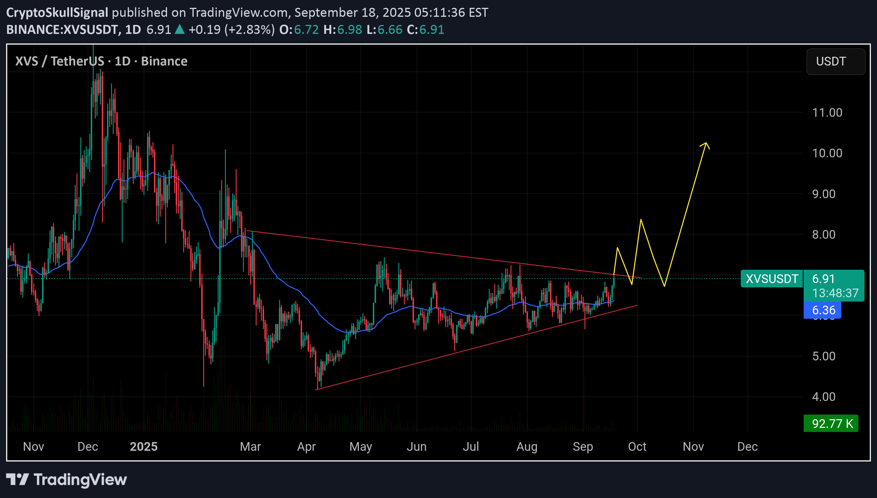The image size is (877, 498).
Task: Click the 11.00 price axis label
Action: click(827, 112)
